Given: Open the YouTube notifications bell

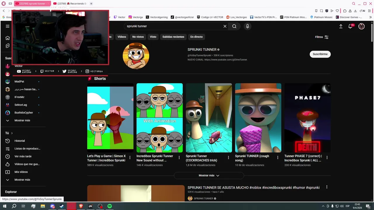Looking at the screenshot, I should click(351, 26).
